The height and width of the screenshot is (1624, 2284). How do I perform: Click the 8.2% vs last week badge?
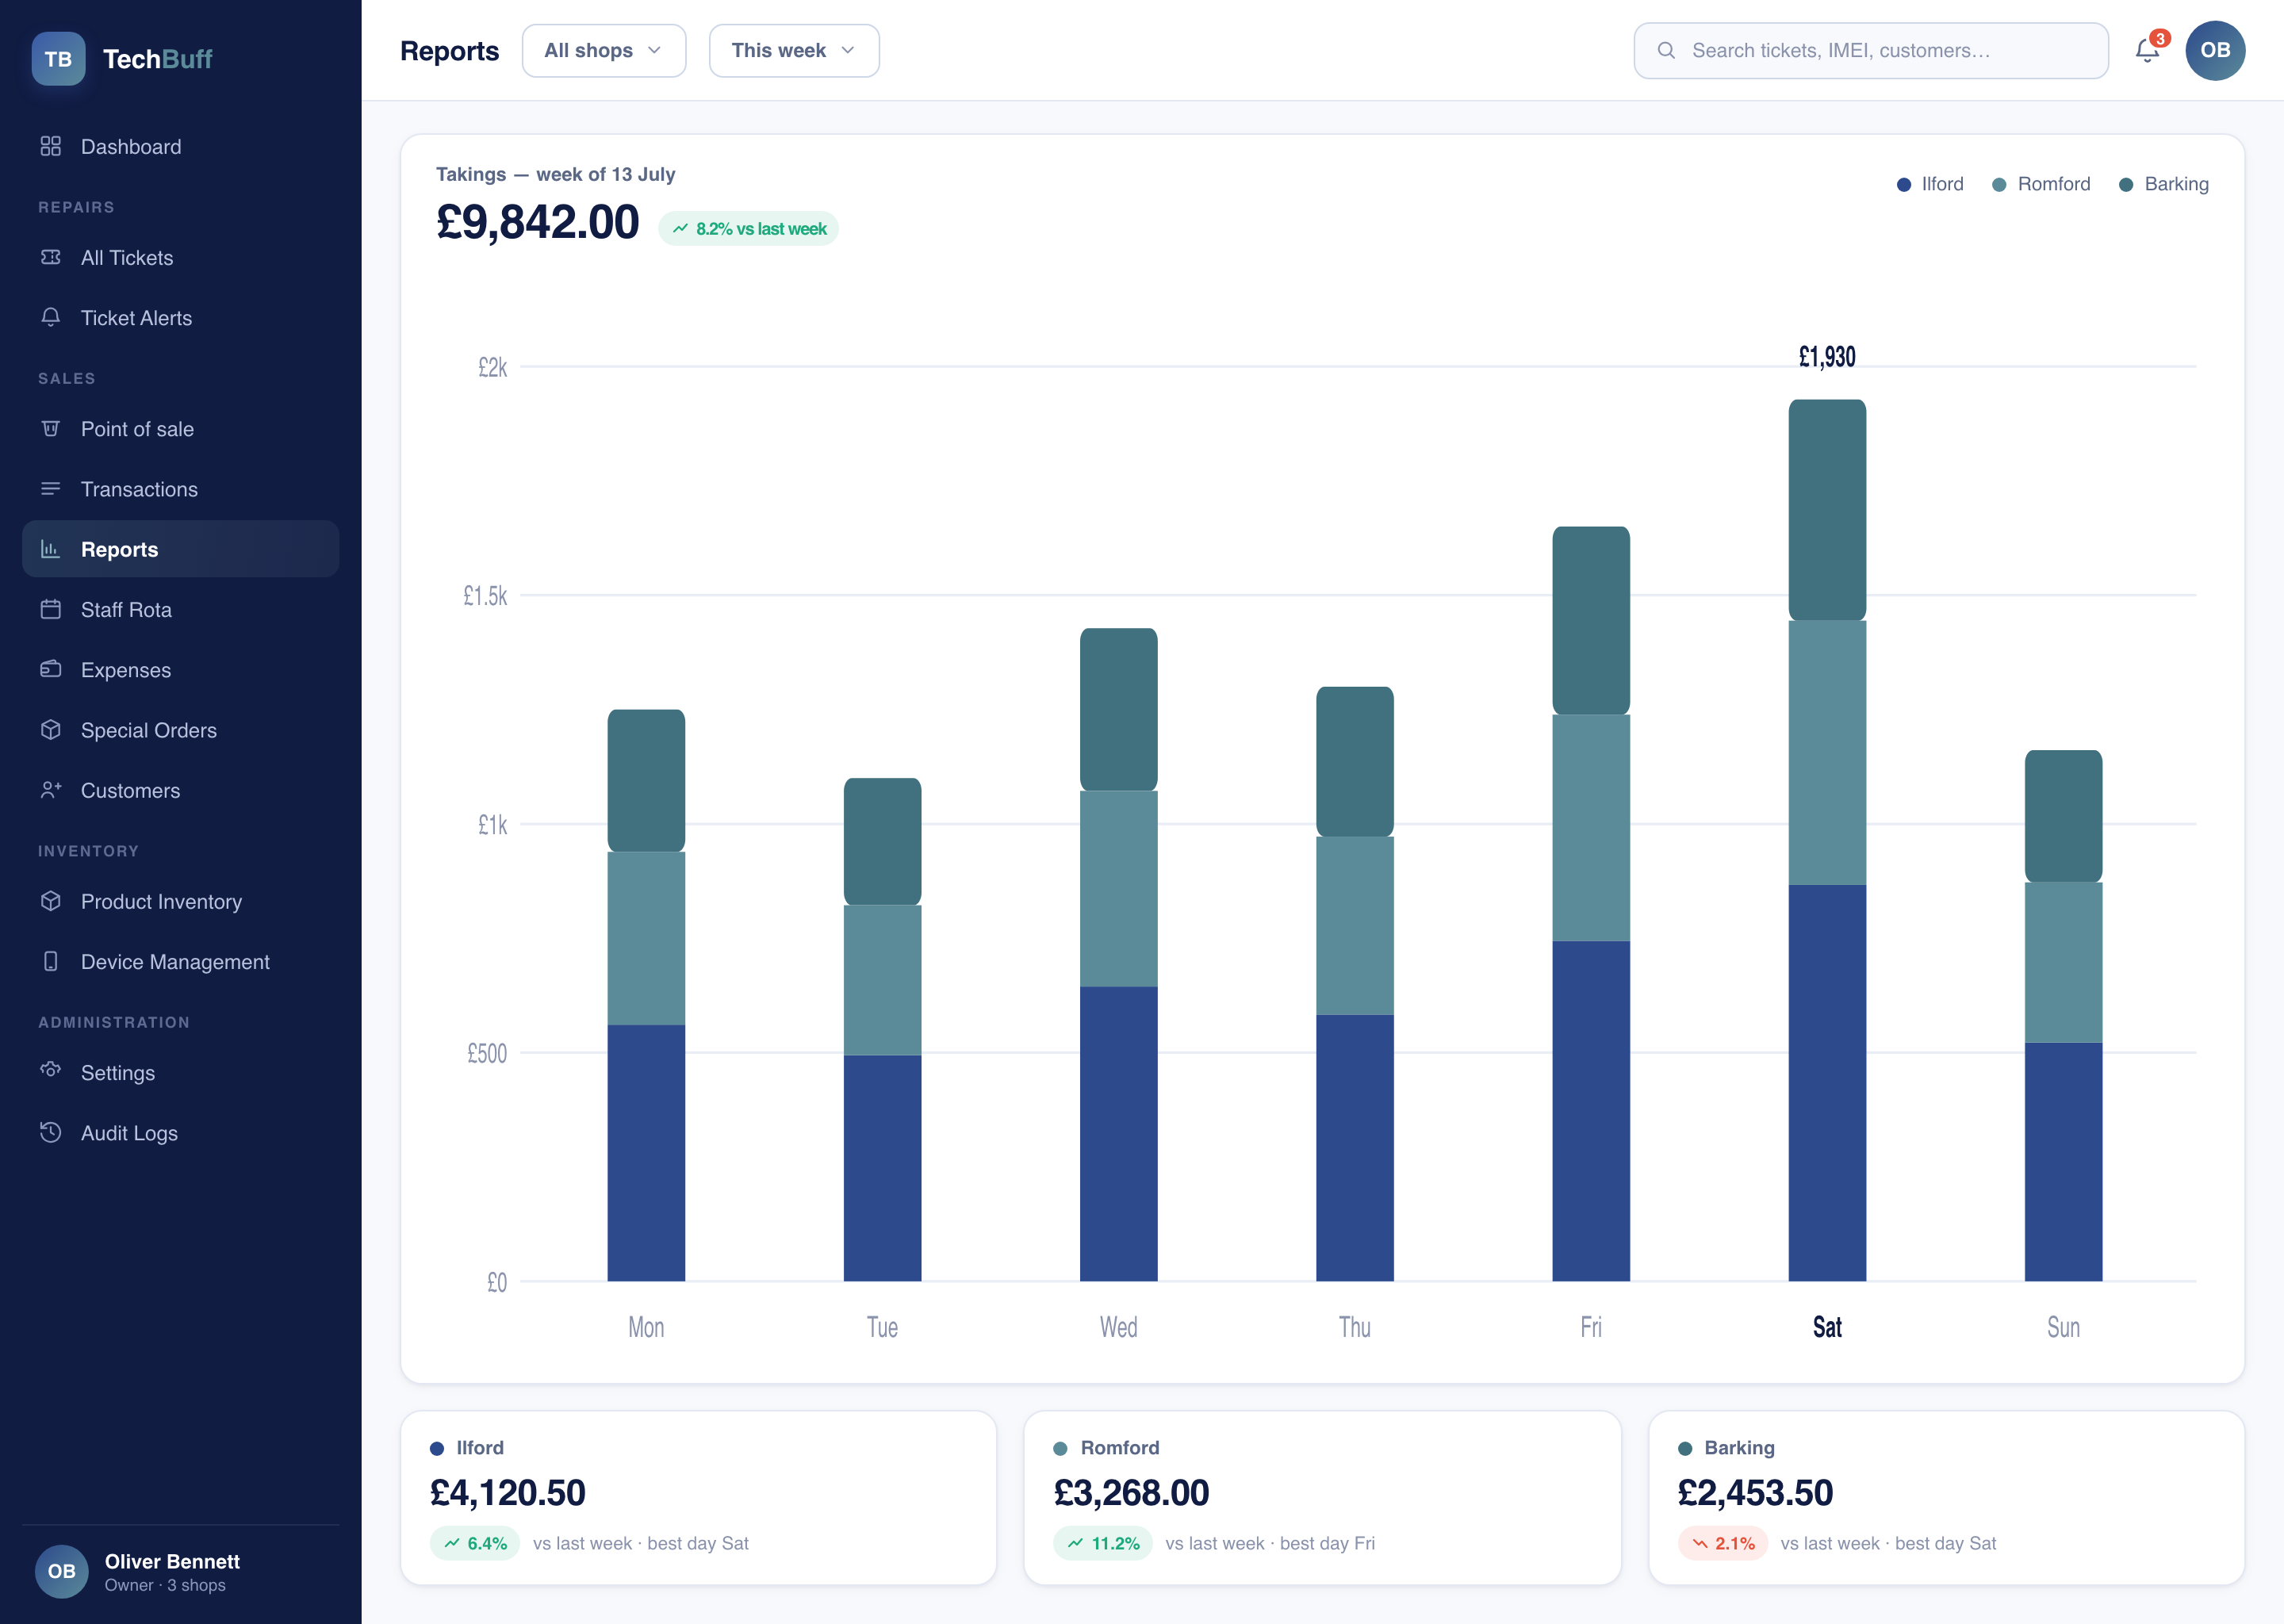748,228
